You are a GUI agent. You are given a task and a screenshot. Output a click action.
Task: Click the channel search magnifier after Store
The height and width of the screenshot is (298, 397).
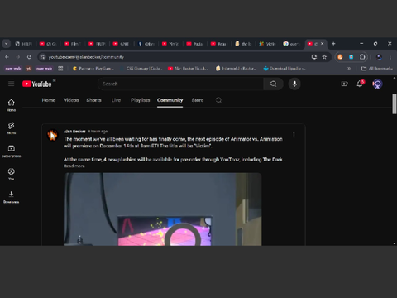coord(218,100)
